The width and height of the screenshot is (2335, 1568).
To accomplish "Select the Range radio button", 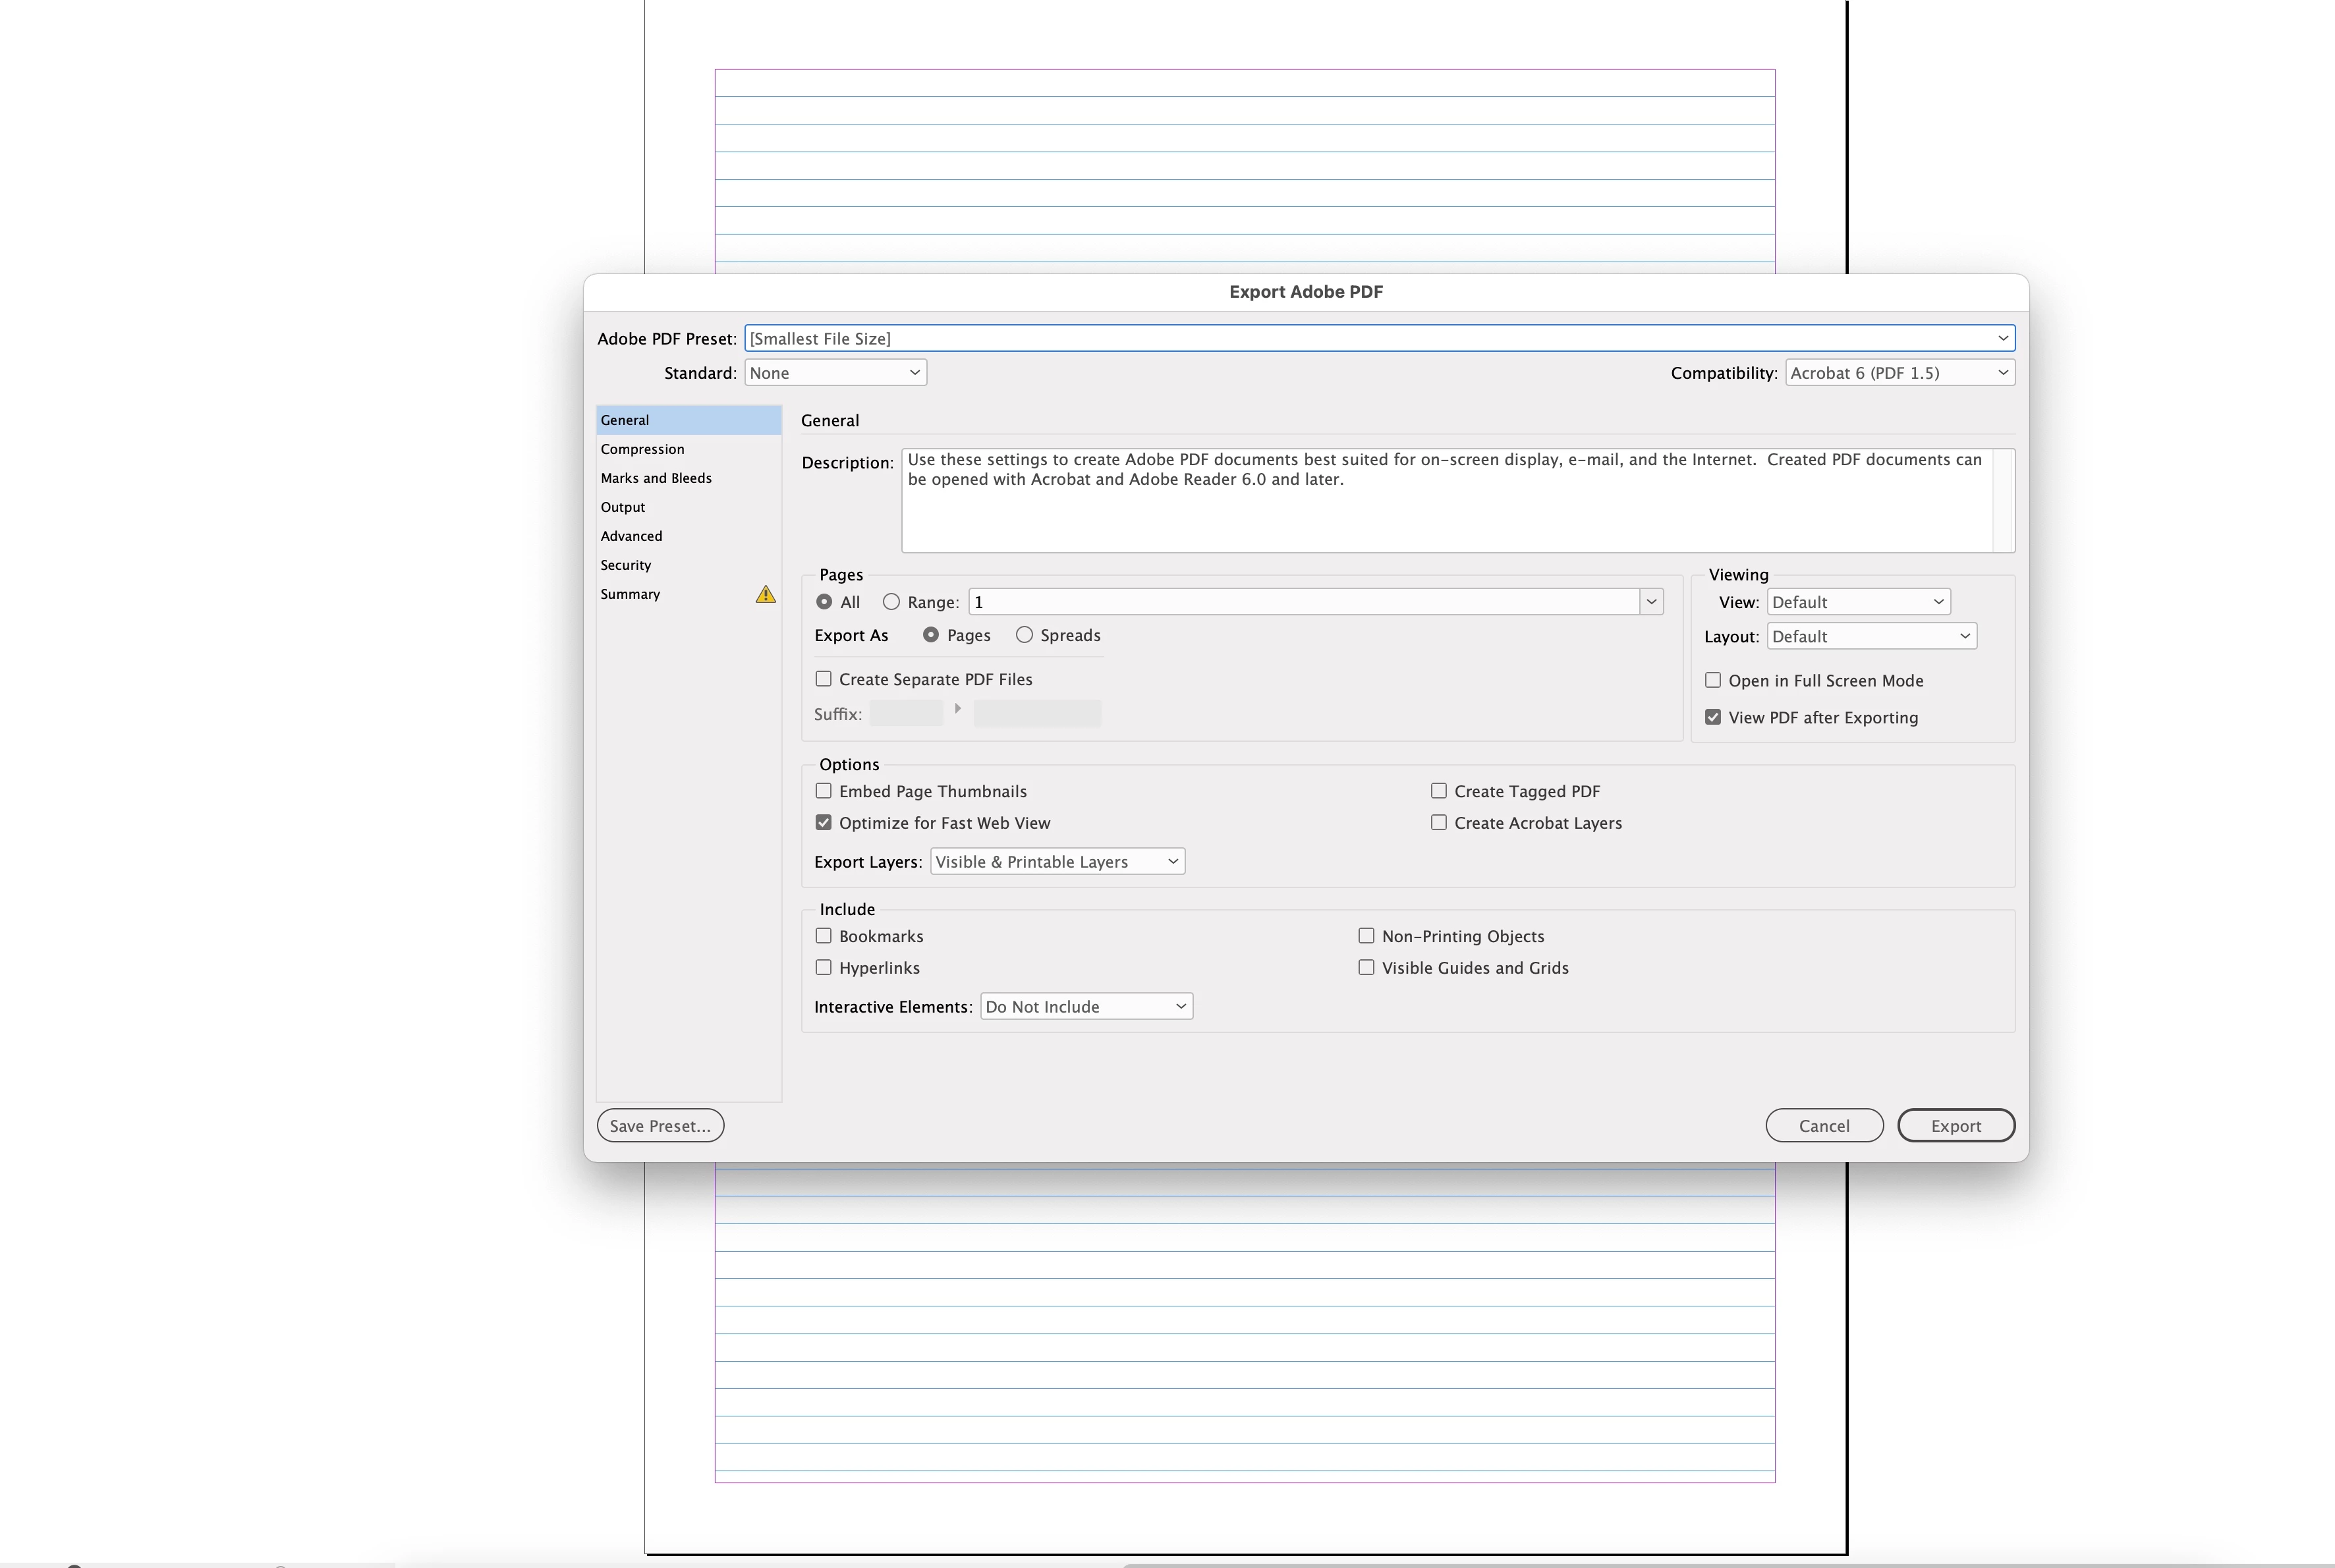I will (x=891, y=602).
